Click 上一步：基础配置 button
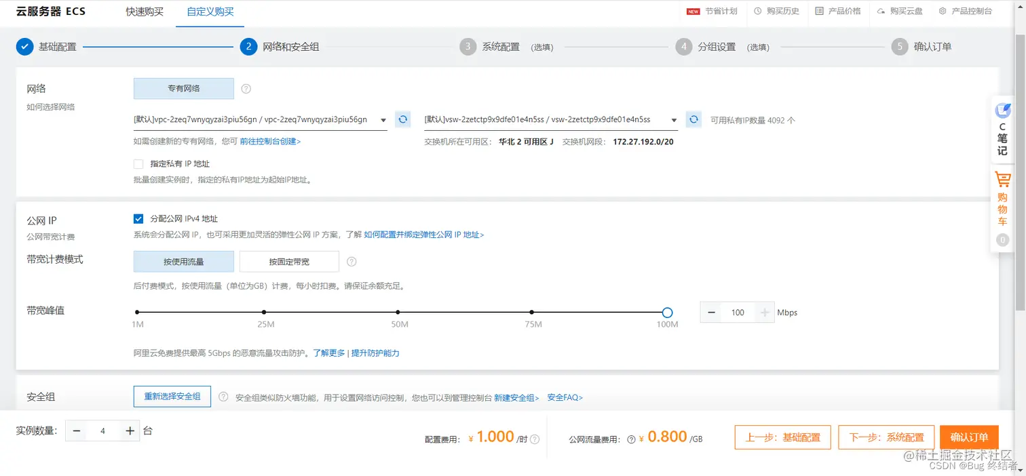Screen dimensions: 1026x476 tap(783, 437)
